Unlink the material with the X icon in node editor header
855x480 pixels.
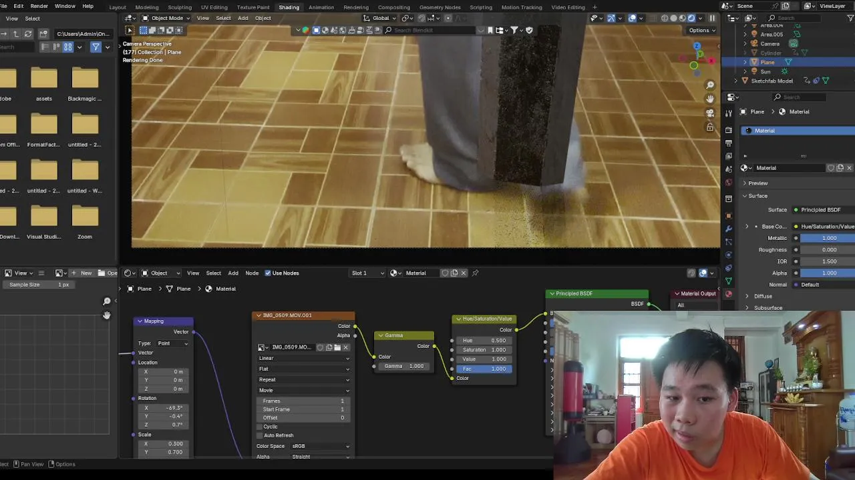(x=464, y=273)
